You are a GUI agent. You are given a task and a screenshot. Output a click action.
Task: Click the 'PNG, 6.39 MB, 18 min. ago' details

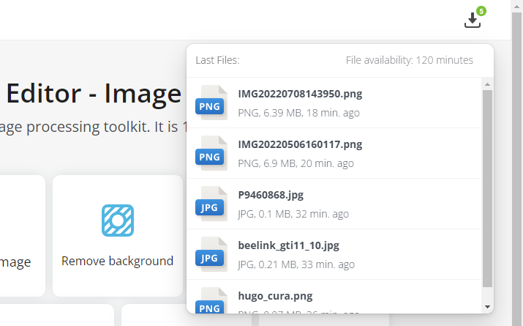click(299, 113)
